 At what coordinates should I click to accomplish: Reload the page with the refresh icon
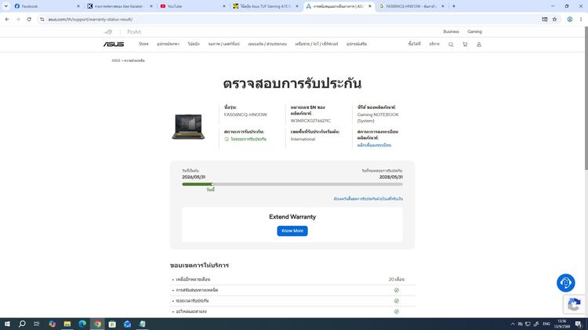(x=29, y=19)
